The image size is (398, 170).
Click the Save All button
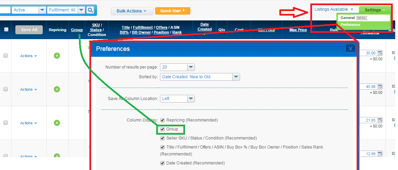click(29, 30)
